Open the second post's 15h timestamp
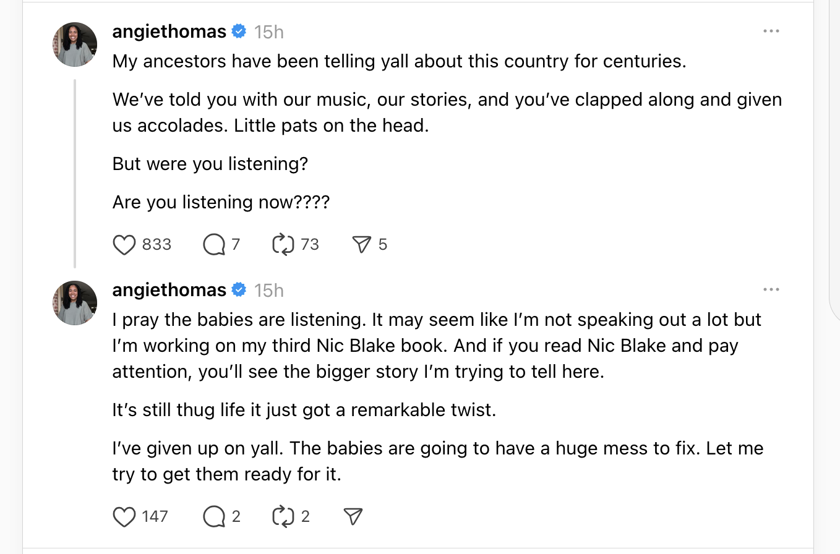This screenshot has width=840, height=554. point(269,291)
